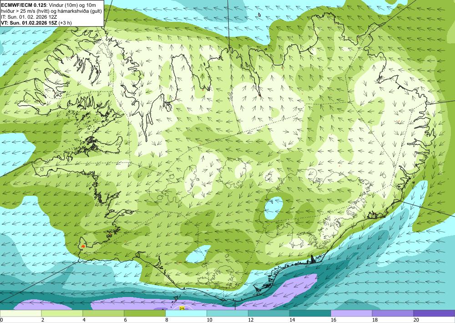Image resolution: width=455 pixels, height=323 pixels.
Task: Select the light cyan 8–10 m/s legend swatch
Action: [186, 313]
